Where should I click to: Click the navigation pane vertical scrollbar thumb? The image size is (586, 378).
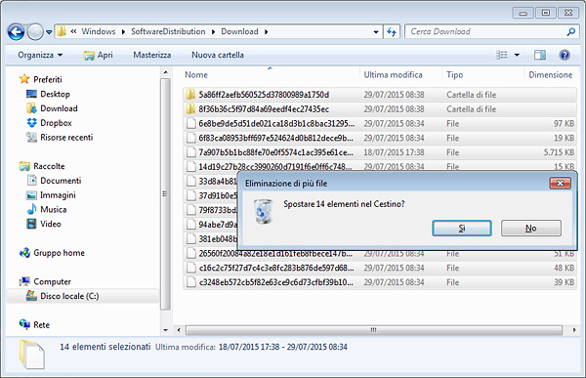166,194
